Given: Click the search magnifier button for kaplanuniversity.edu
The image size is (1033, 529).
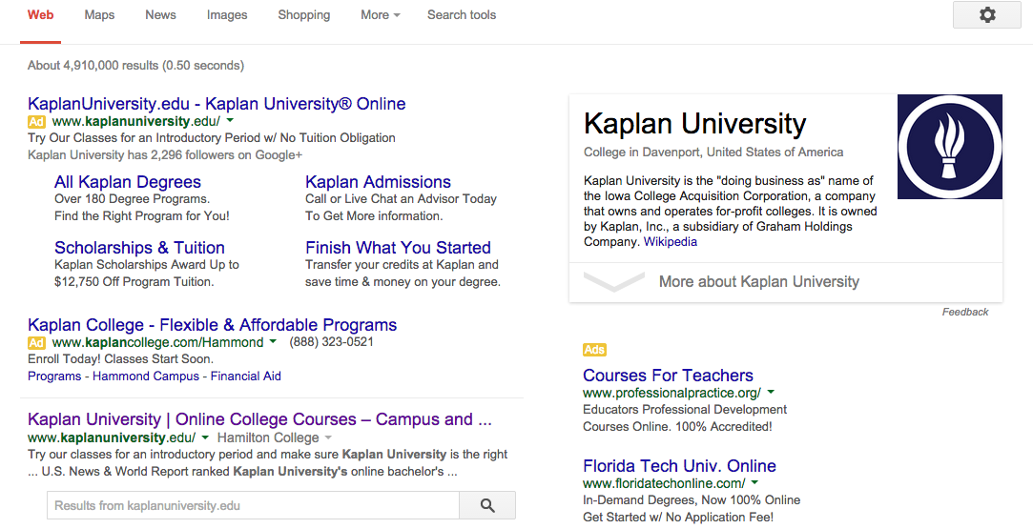Looking at the screenshot, I should 487,505.
